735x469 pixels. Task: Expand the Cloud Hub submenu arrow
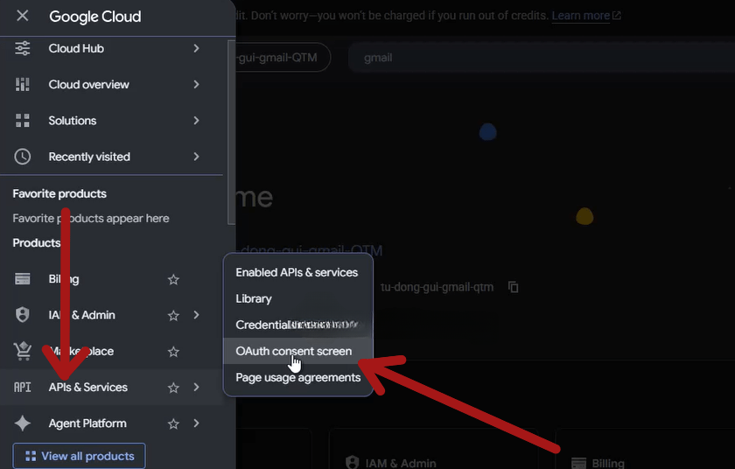196,48
